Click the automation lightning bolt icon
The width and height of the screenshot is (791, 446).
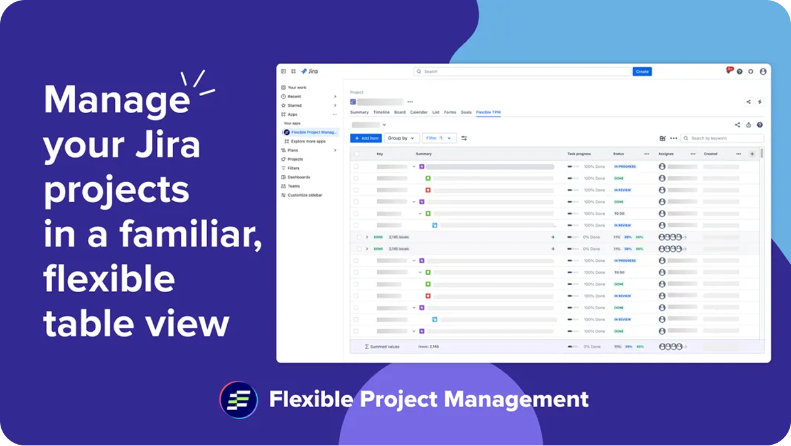(760, 102)
